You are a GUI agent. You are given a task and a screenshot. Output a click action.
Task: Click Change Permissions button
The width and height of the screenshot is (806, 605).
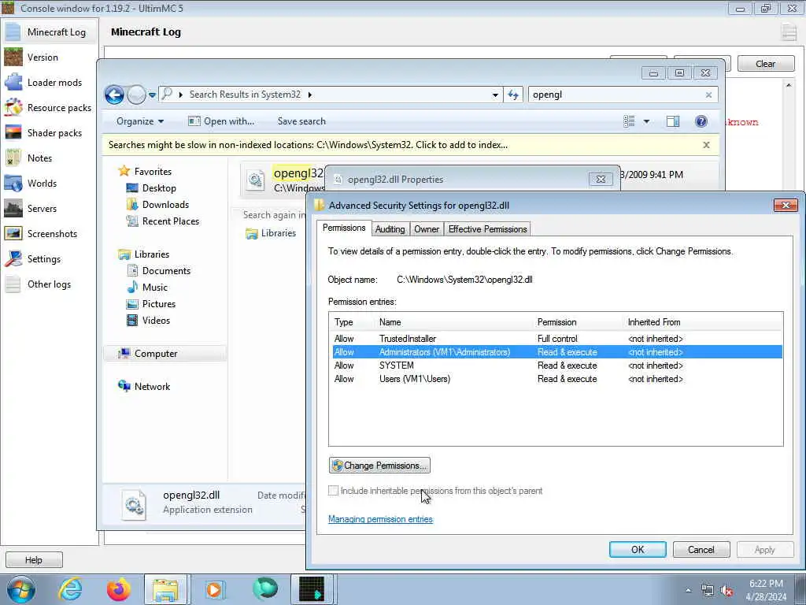point(380,466)
